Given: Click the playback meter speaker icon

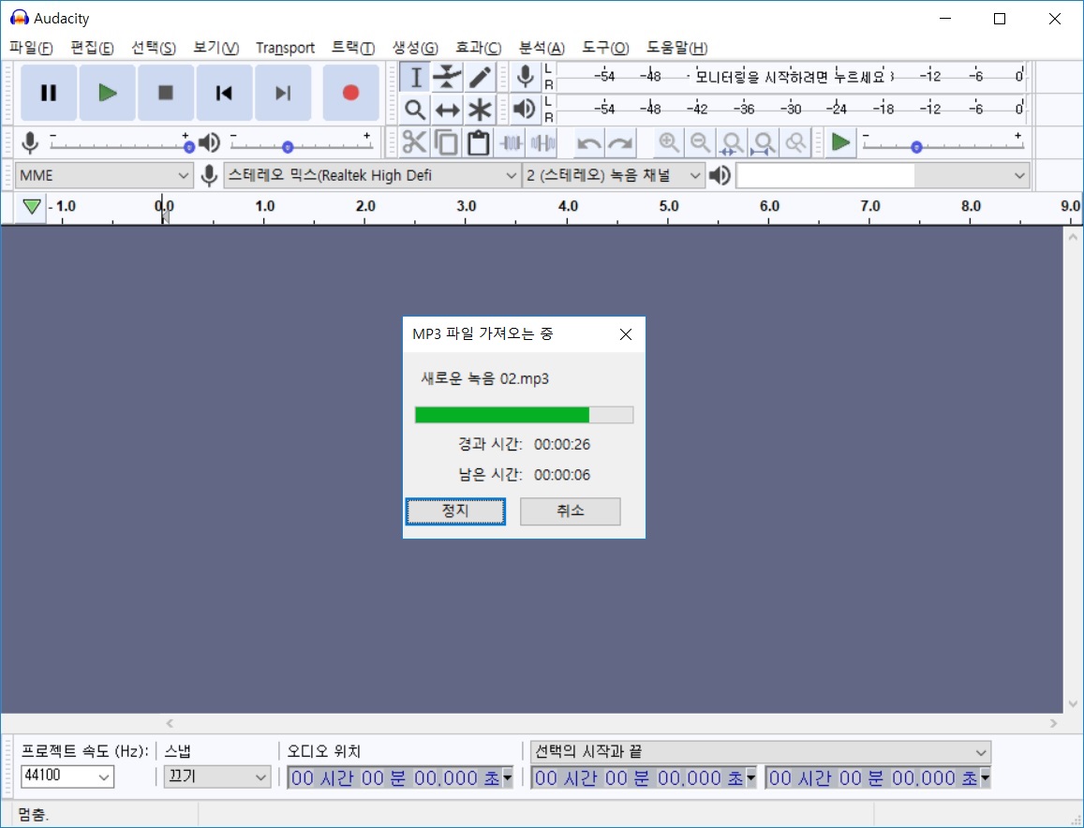Looking at the screenshot, I should coord(526,109).
